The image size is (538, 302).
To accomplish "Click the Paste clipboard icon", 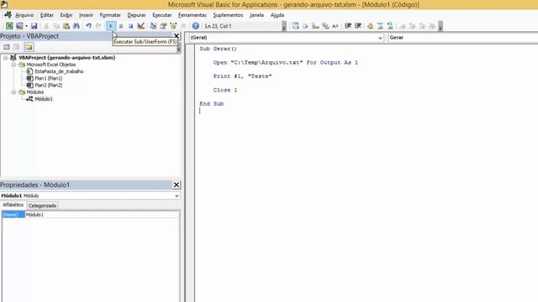I will [x=66, y=26].
